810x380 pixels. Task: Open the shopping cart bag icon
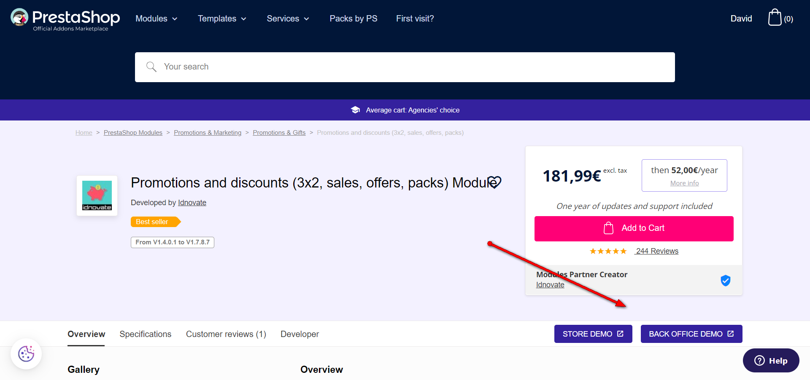pyautogui.click(x=775, y=18)
